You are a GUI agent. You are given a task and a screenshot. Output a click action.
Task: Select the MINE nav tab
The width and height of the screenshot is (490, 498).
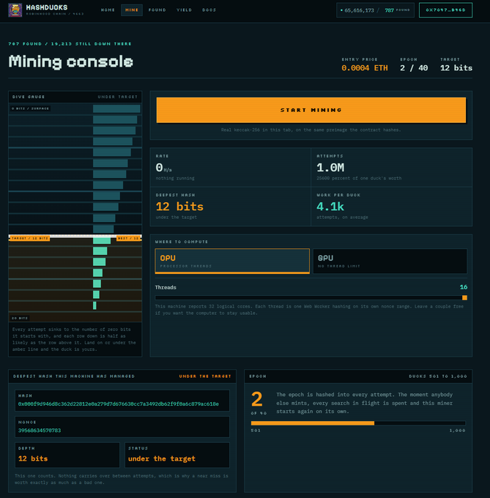coord(131,10)
